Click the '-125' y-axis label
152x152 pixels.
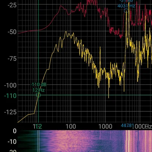(10, 112)
